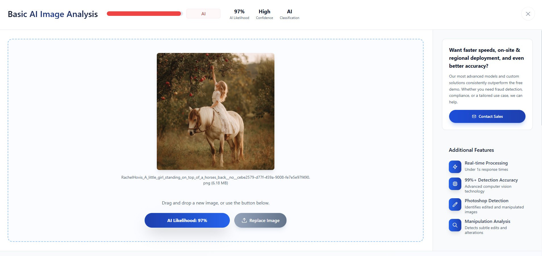542x256 pixels.
Task: Click the red AI likelihood progress bar
Action: pos(144,14)
